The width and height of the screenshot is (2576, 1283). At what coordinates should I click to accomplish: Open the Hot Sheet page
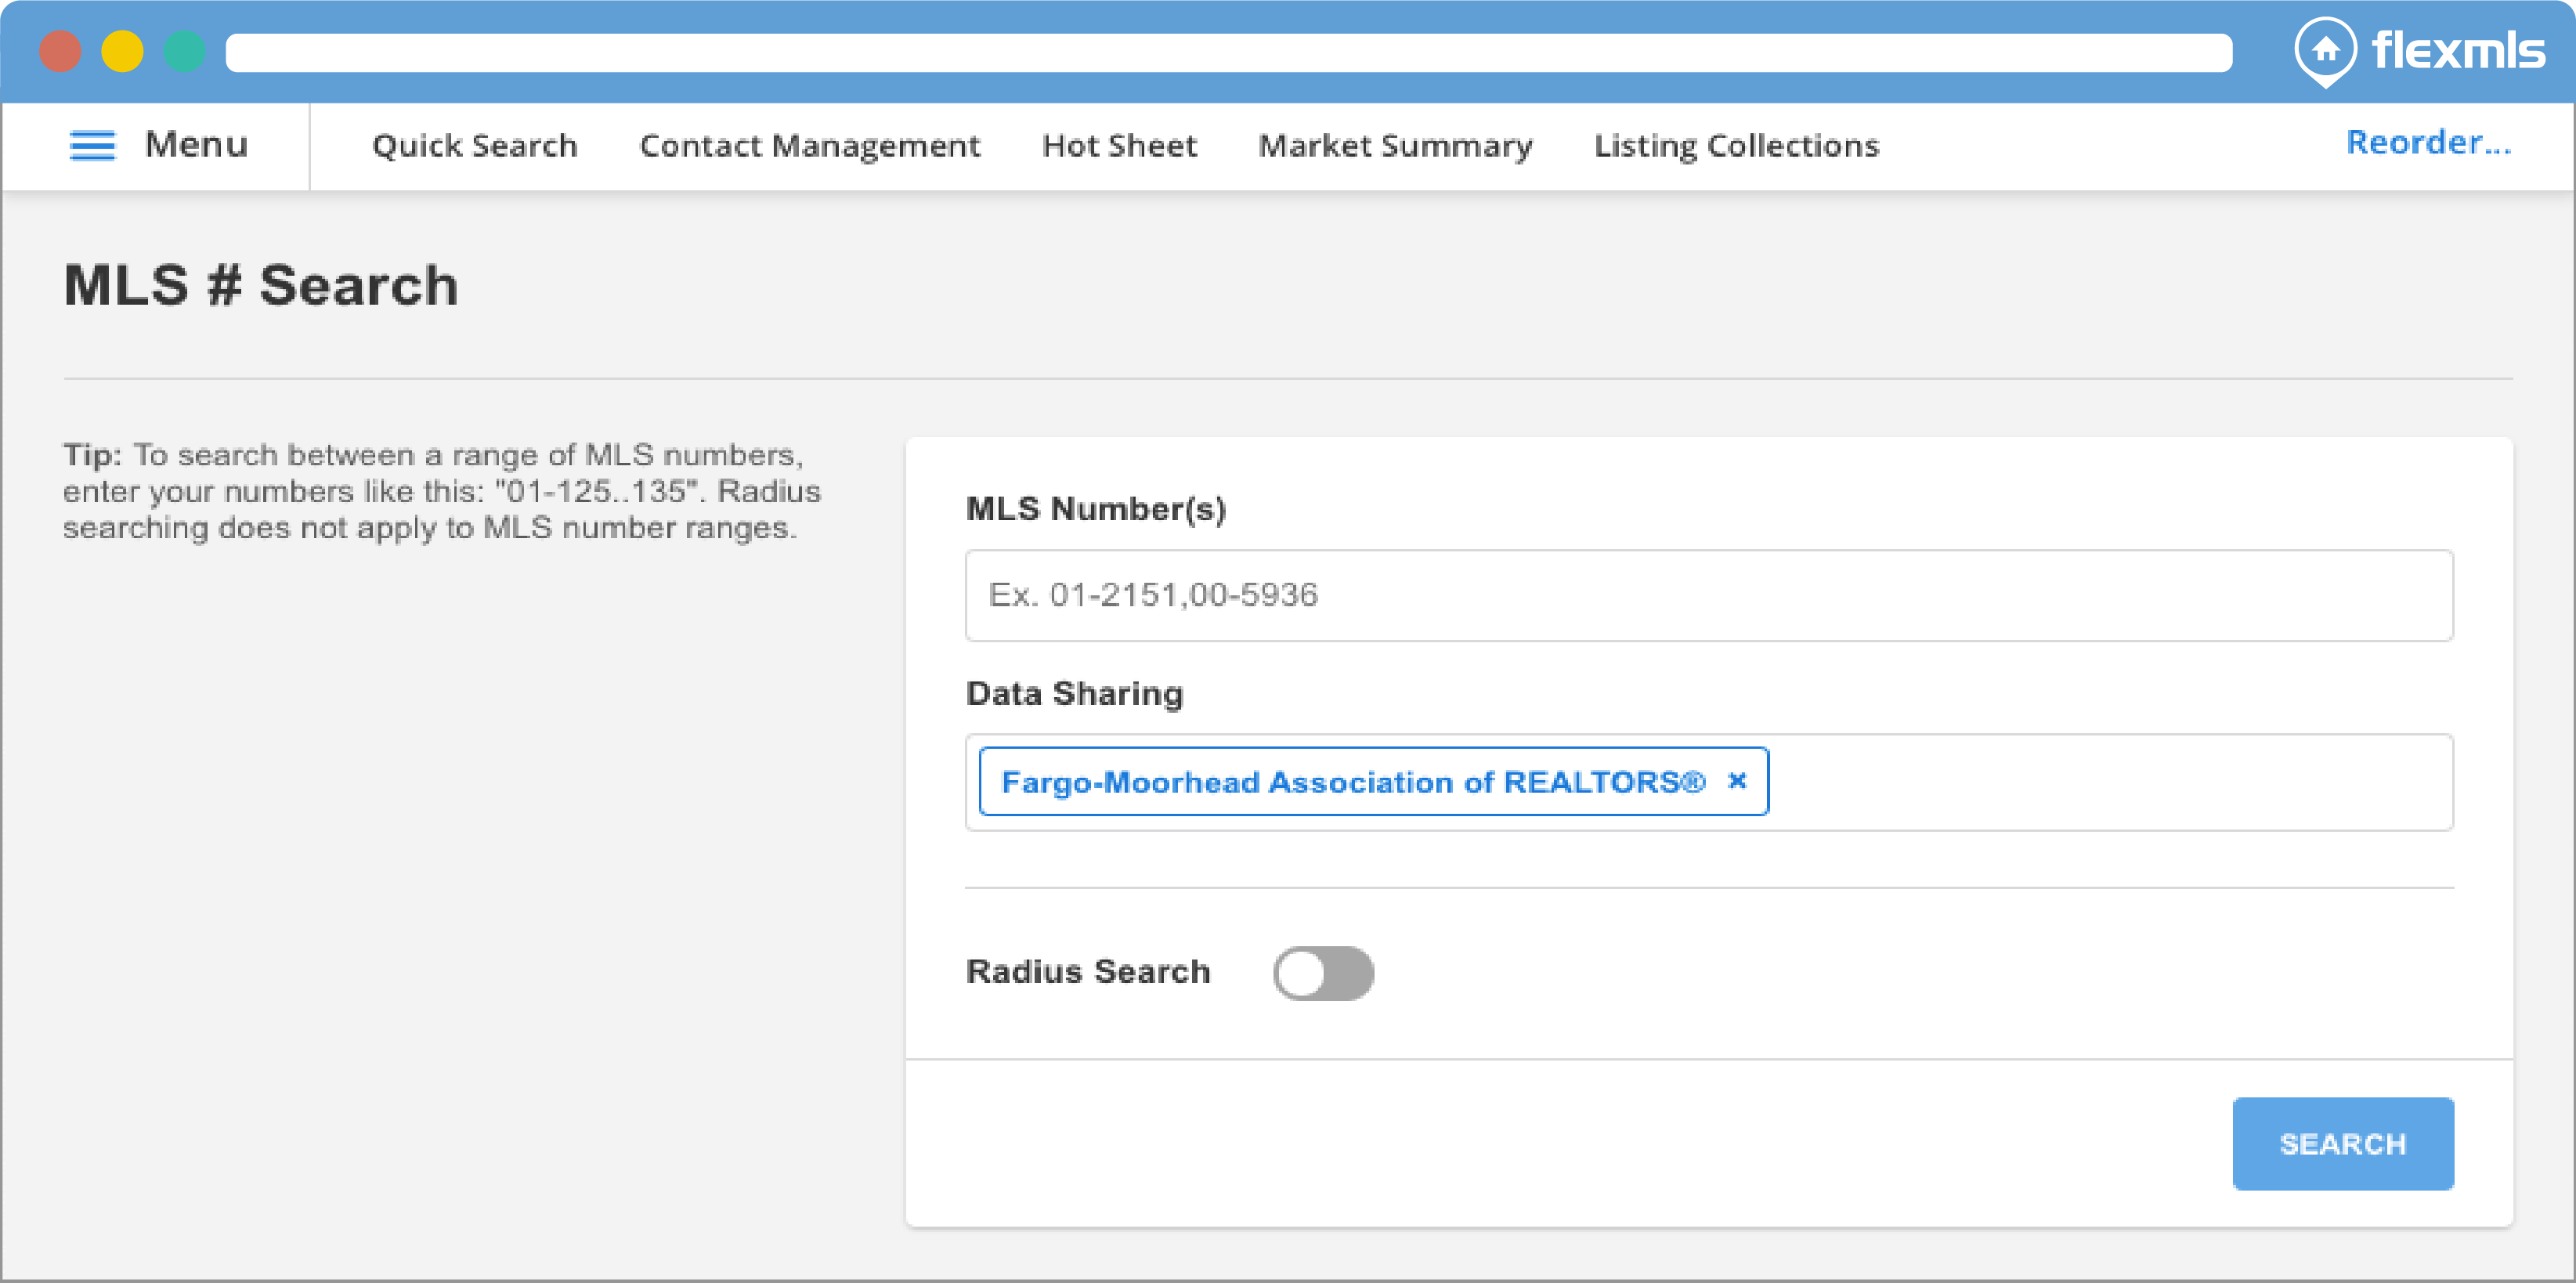(1119, 146)
